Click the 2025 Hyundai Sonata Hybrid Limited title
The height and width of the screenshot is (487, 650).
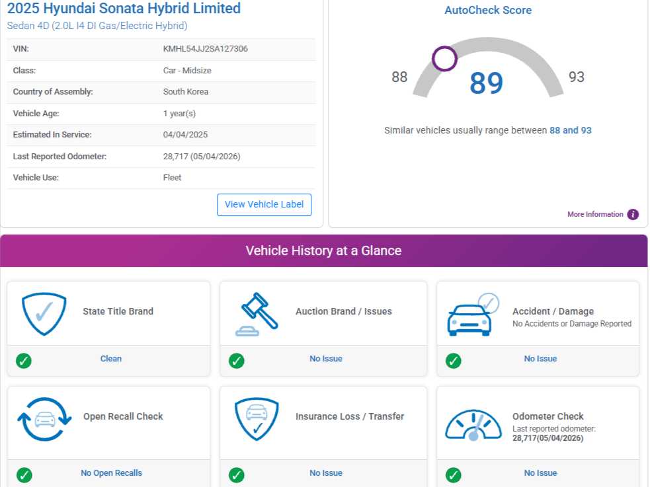click(124, 9)
